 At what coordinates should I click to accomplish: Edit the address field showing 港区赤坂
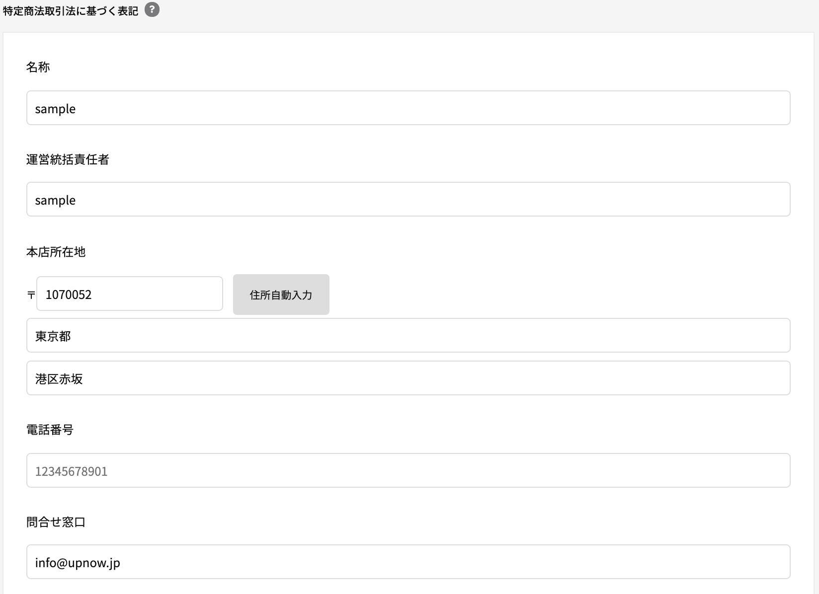408,378
